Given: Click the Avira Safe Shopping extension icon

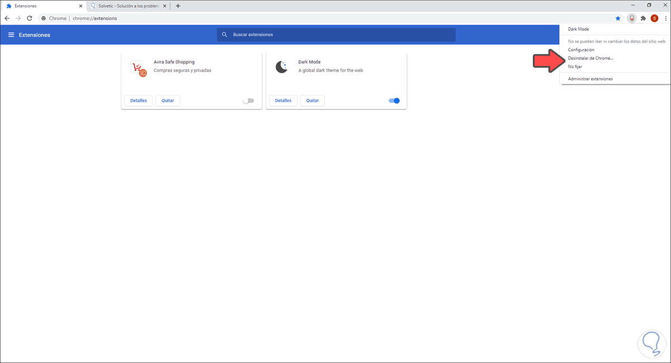Looking at the screenshot, I should (138, 68).
